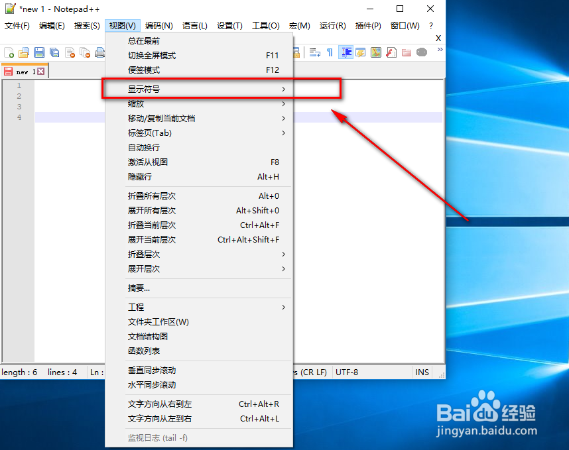Toggle 文档结构图 document map item
Image resolution: width=569 pixels, height=450 pixels.
199,336
